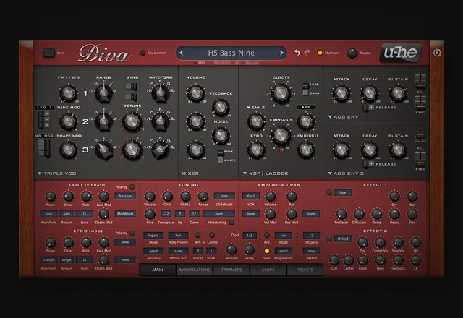Image resolution: width=463 pixels, height=318 pixels.
Task: Click the Diva logo
Action: point(104,53)
